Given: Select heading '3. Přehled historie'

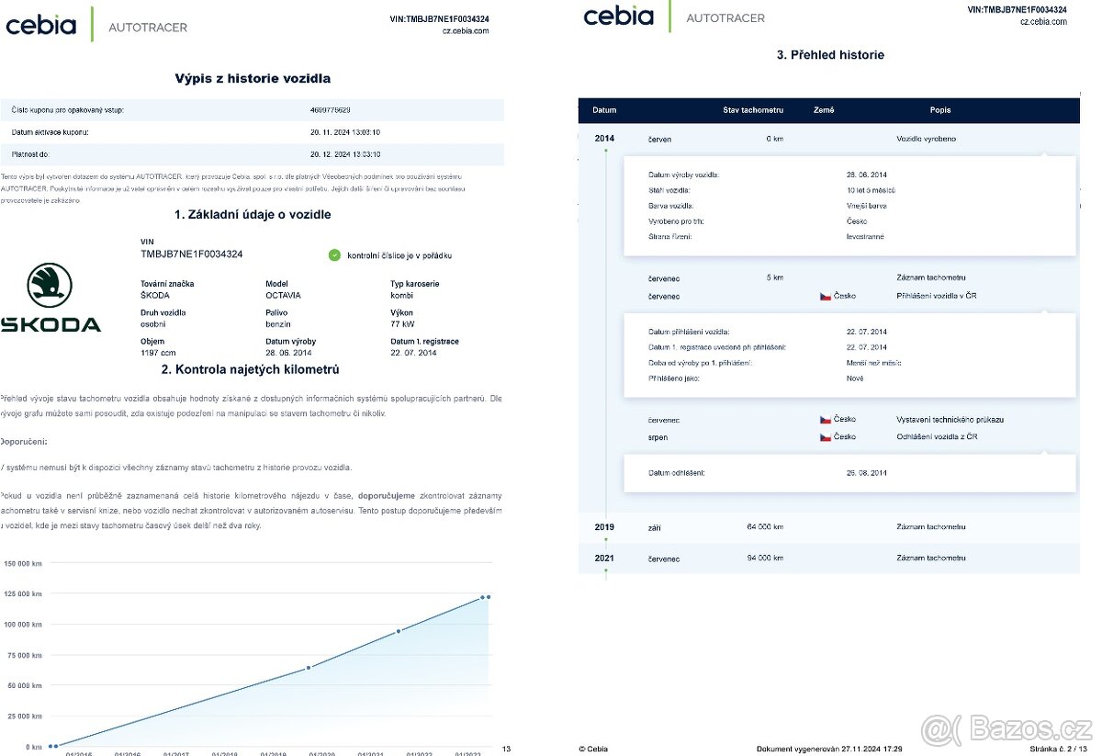Looking at the screenshot, I should pos(830,55).
